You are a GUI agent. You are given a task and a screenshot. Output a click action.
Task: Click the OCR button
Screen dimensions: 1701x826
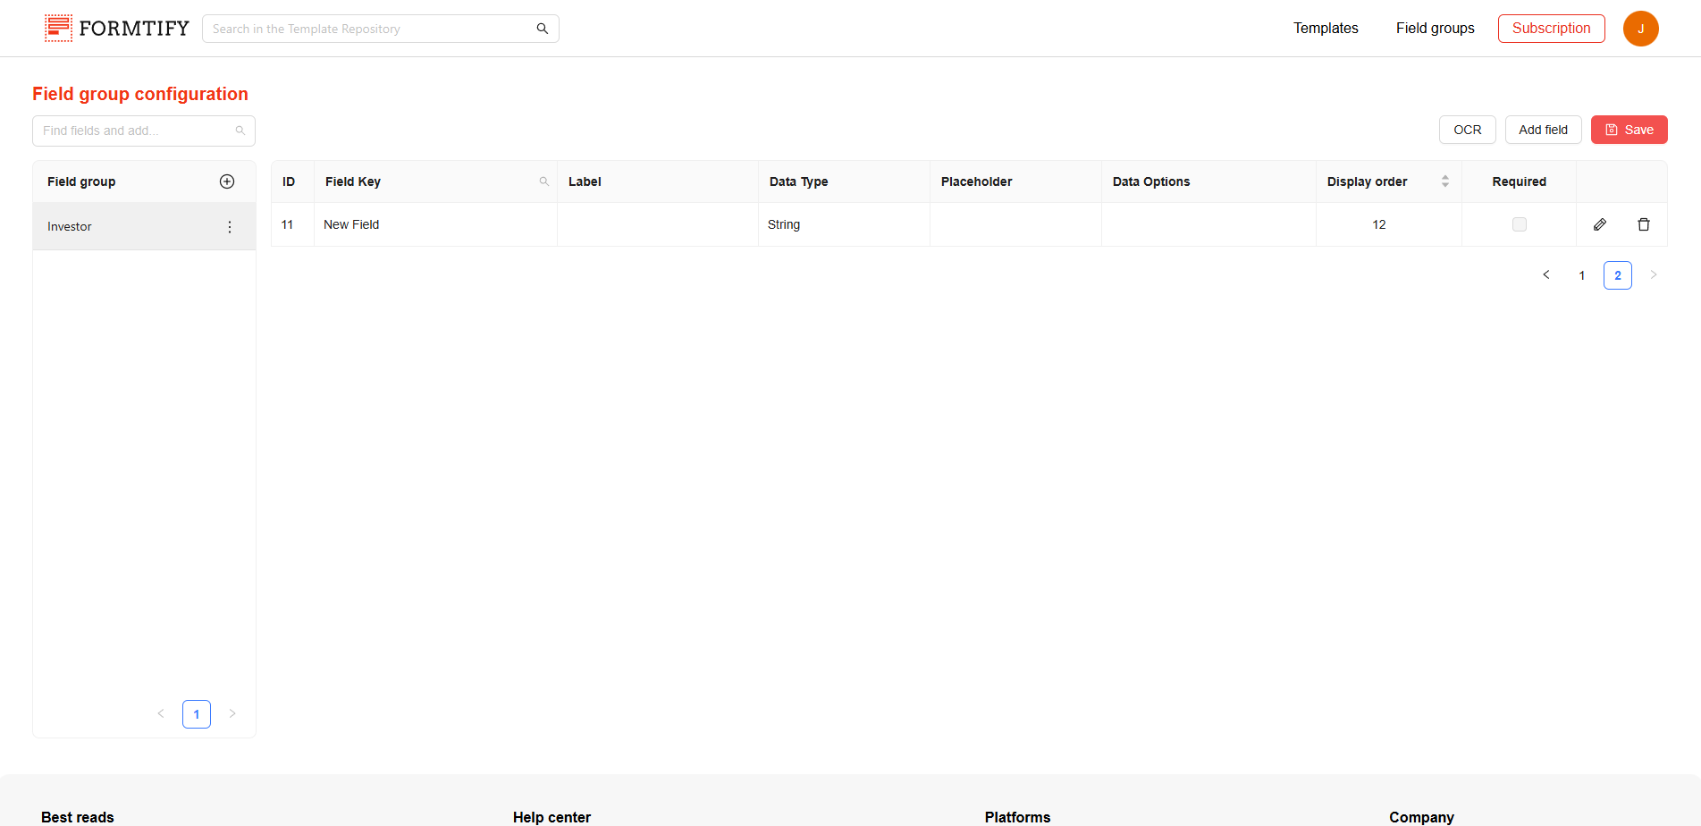(1467, 130)
